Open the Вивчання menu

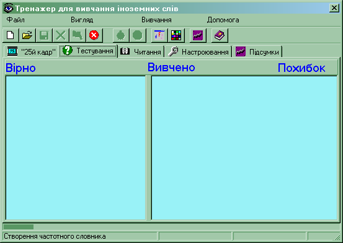pyautogui.click(x=156, y=20)
